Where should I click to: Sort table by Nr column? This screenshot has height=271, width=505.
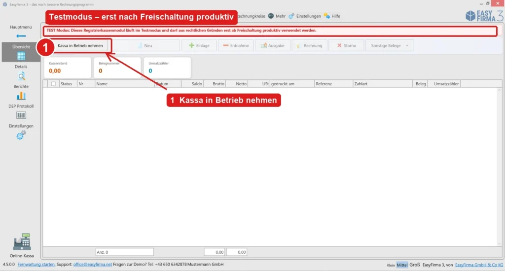click(86, 84)
